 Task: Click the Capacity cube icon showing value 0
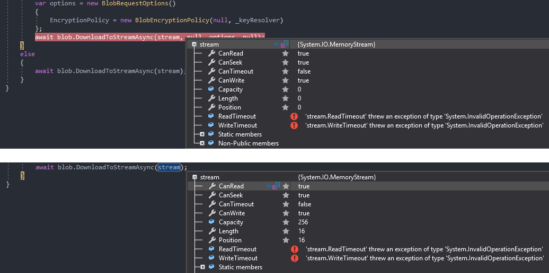pos(211,89)
